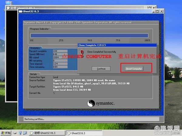The height and width of the screenshot is (136, 182).
Task: Click the XP.GHO local file path line
Action: click(91, 83)
